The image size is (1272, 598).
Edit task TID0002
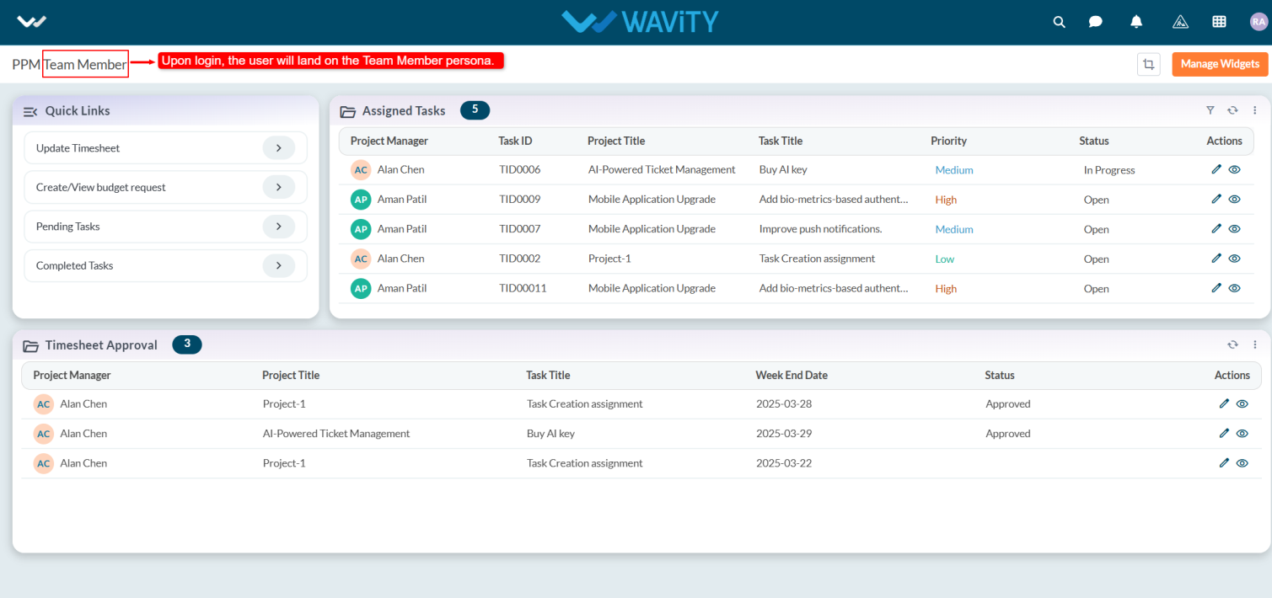[x=1216, y=258]
